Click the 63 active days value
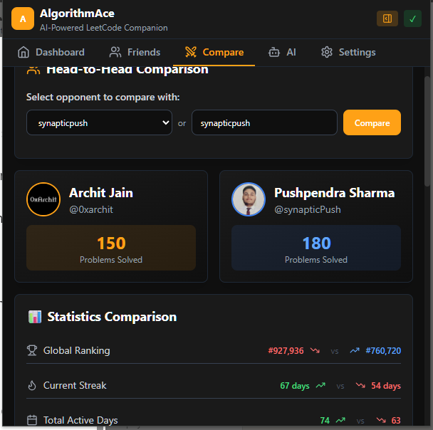Image resolution: width=433 pixels, height=430 pixels. tap(396, 421)
